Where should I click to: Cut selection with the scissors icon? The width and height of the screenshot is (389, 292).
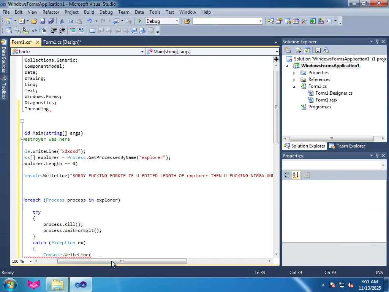pos(62,21)
